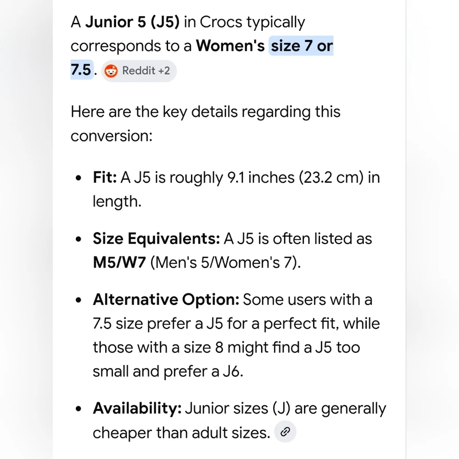Click the "(Men's 5/Women's 7)" text
Image resolution: width=459 pixels, height=459 pixels.
pos(225,263)
